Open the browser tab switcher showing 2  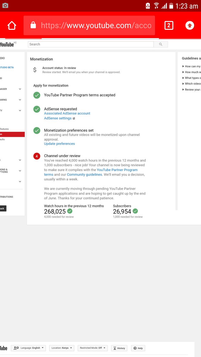169,26
